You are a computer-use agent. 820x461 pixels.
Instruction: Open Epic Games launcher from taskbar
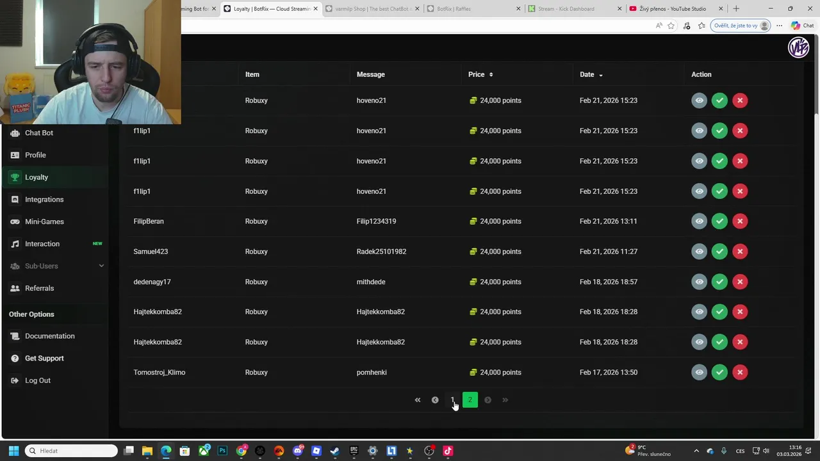354,451
